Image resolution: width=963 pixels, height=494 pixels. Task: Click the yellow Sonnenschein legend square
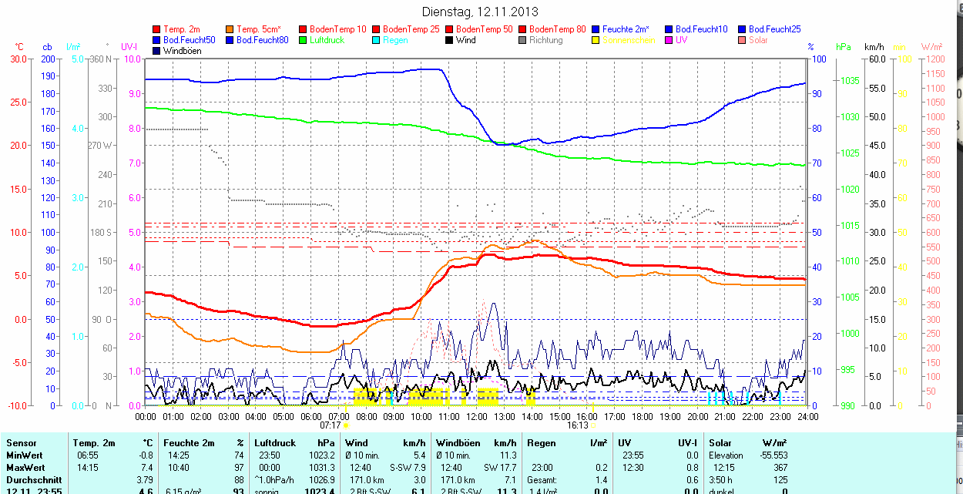coord(596,40)
